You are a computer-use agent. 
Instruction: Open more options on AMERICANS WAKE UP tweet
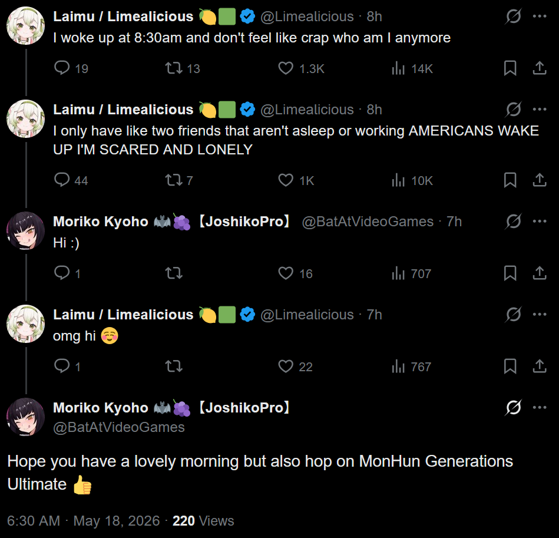[540, 109]
